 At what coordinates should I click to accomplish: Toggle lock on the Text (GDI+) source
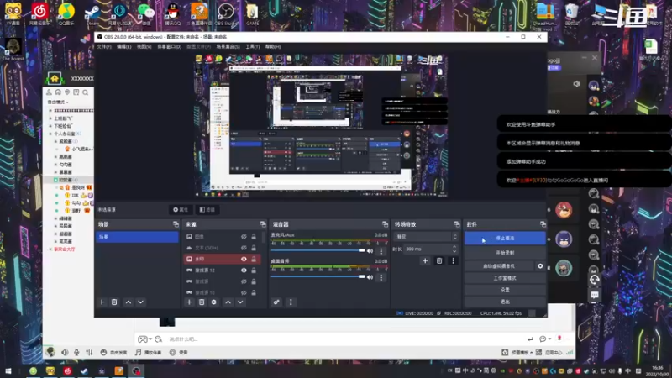tap(254, 248)
